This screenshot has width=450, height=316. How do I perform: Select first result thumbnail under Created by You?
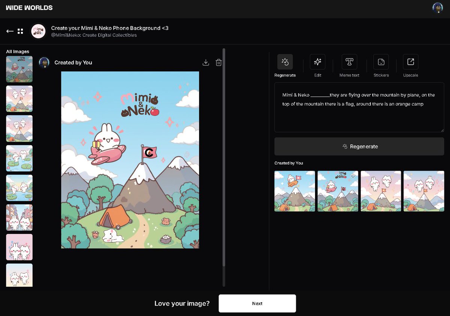[295, 191]
